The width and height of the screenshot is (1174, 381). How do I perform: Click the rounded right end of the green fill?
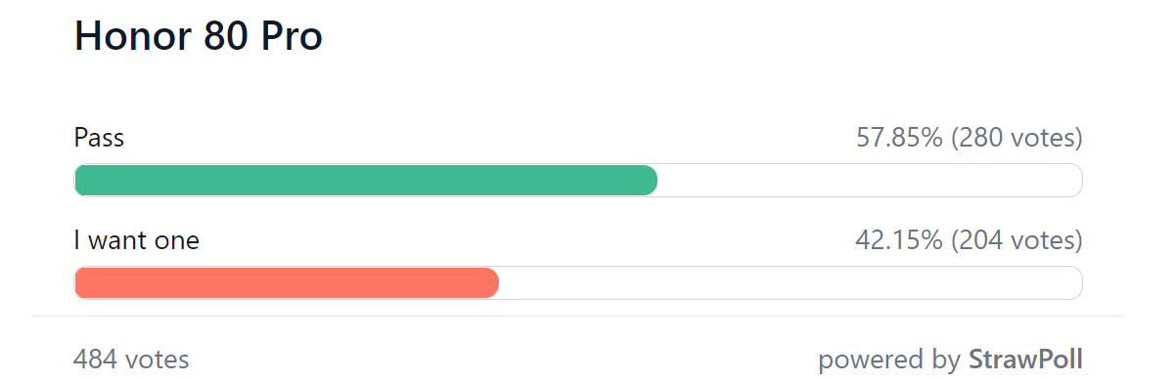coord(648,181)
